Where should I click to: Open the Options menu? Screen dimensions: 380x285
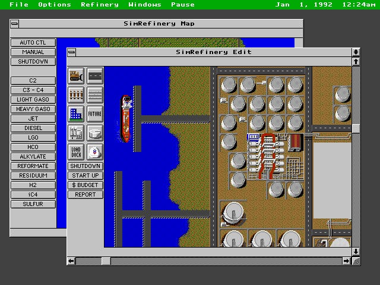point(55,5)
